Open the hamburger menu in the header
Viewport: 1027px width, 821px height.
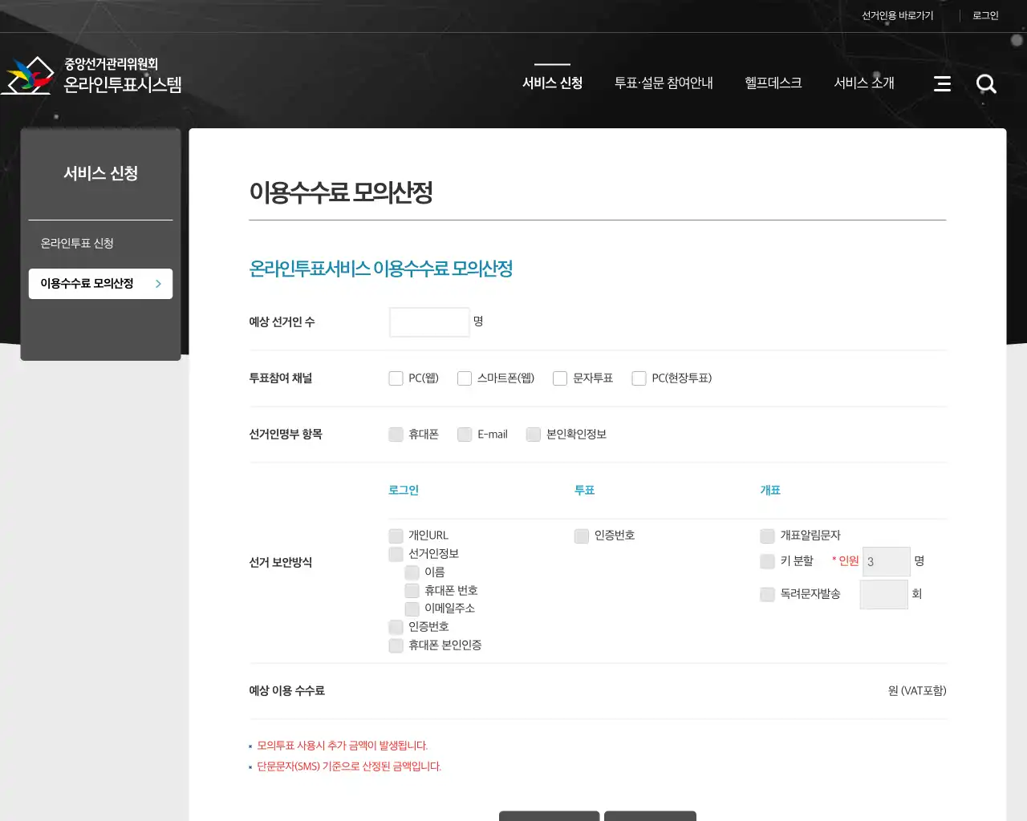[x=942, y=83]
